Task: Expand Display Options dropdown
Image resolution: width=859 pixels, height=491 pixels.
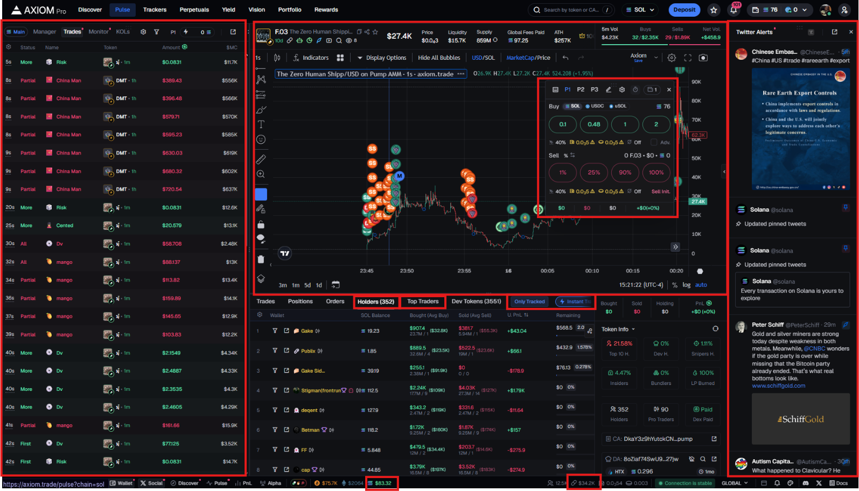Action: point(382,58)
